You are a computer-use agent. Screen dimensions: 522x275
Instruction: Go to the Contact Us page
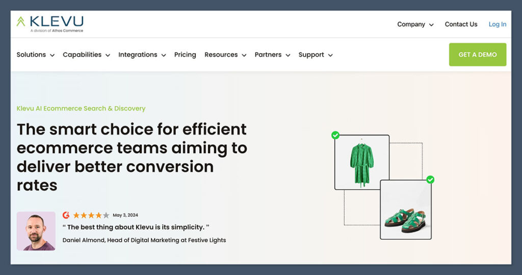pos(461,24)
